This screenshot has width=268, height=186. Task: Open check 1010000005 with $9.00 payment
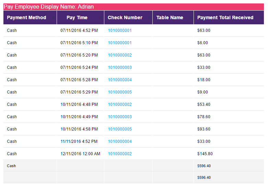[x=120, y=92]
